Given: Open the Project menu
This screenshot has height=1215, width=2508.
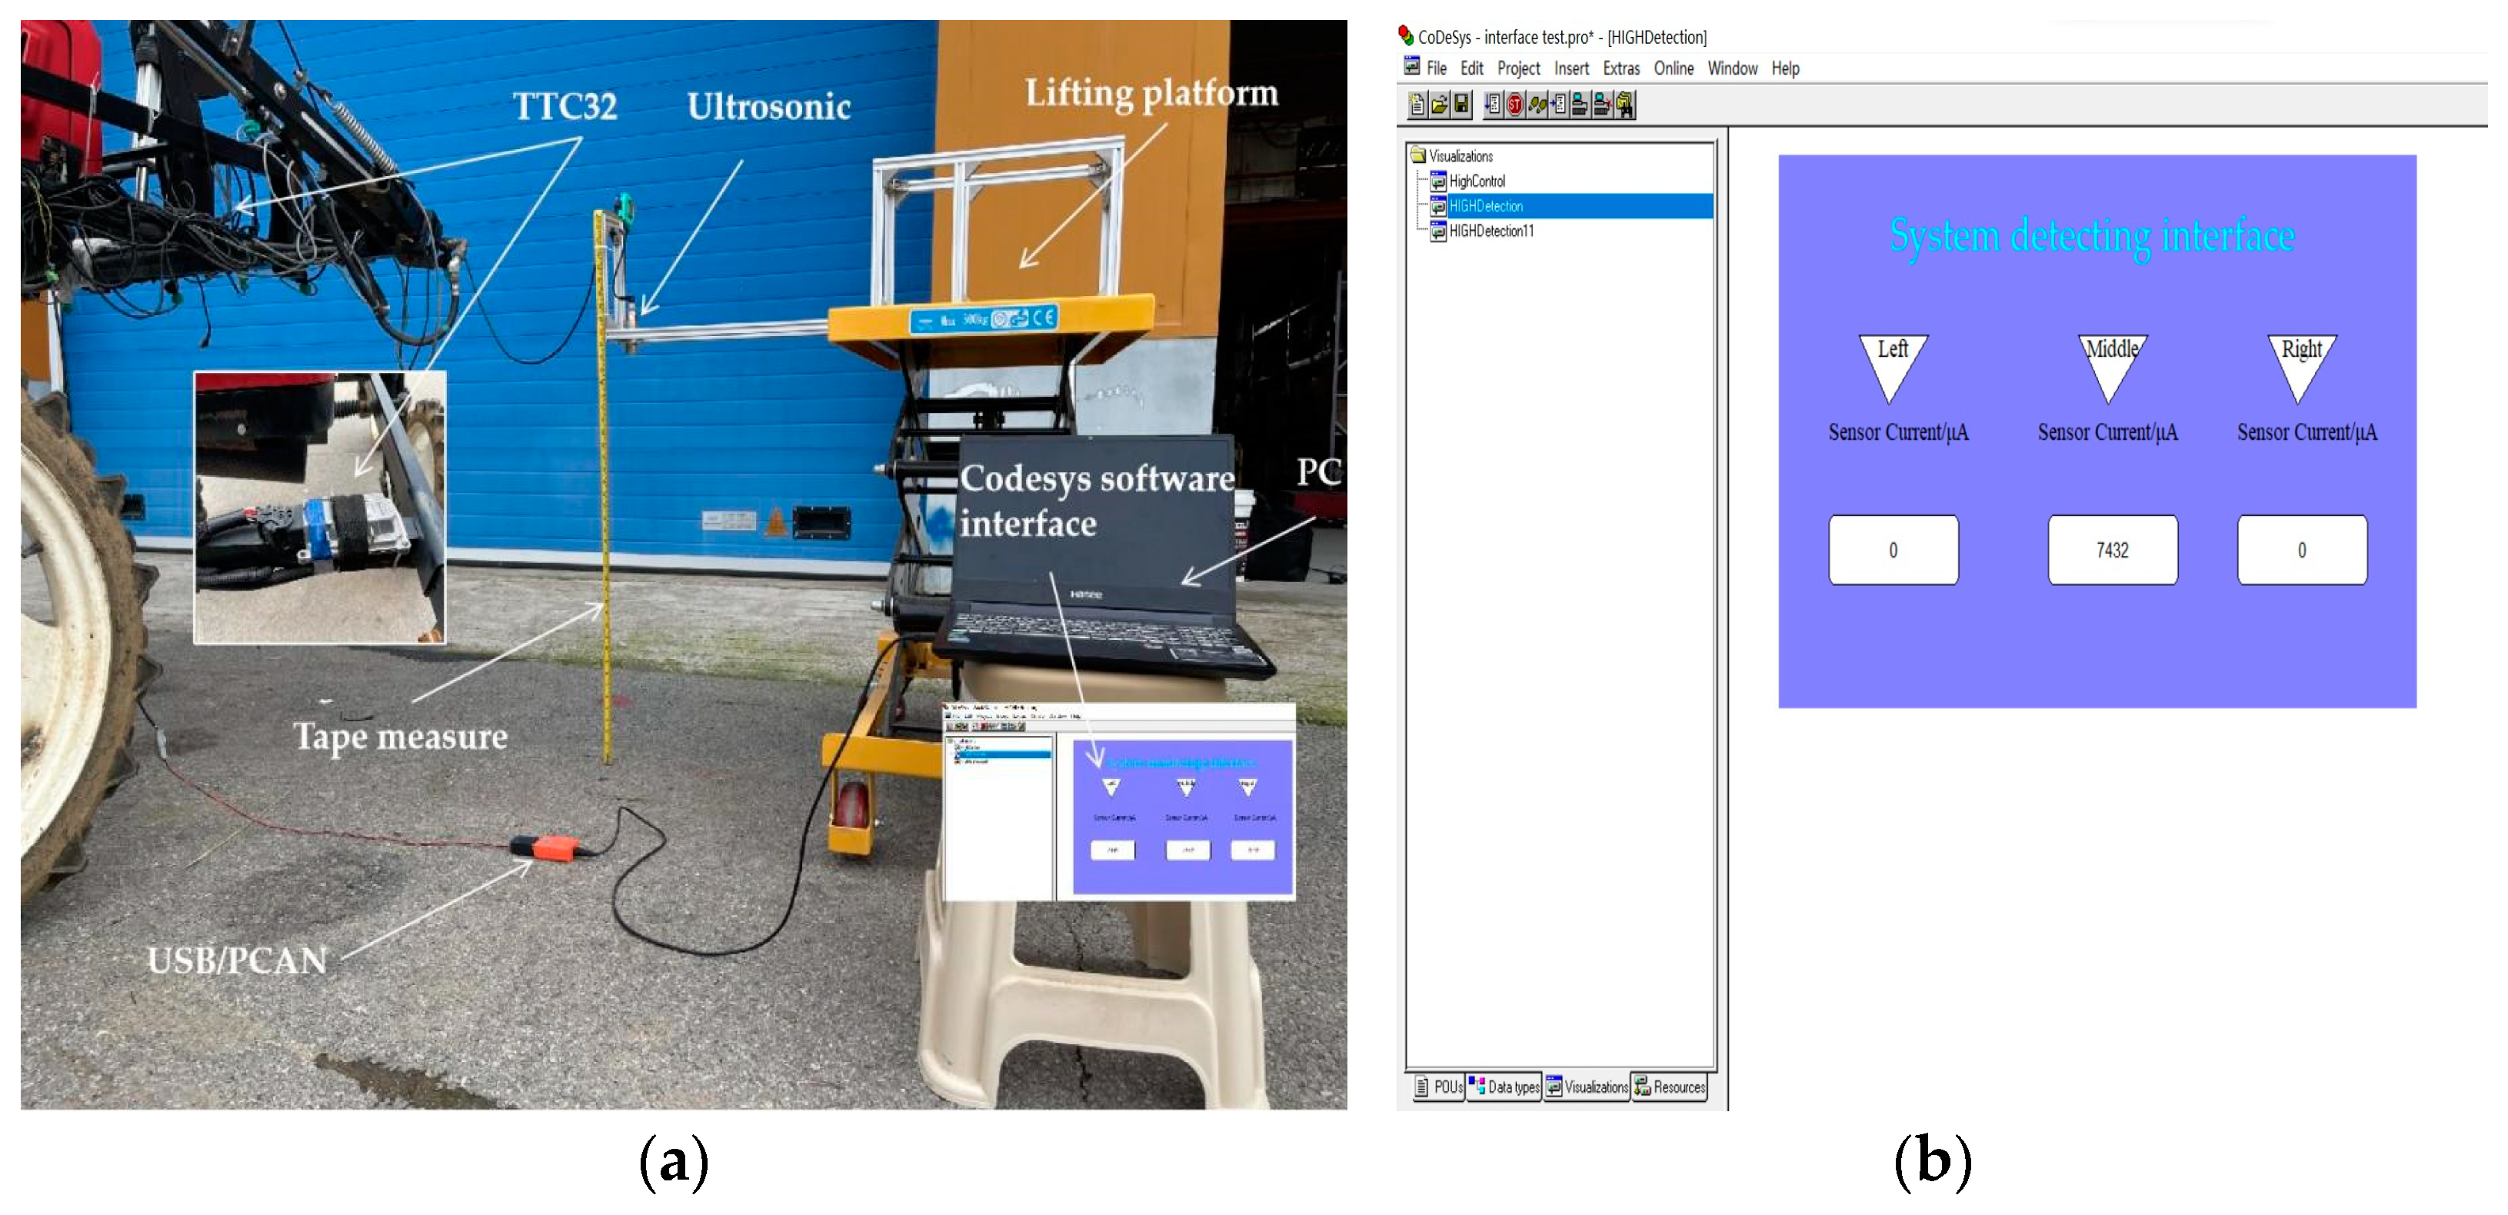Looking at the screenshot, I should (x=1518, y=68).
